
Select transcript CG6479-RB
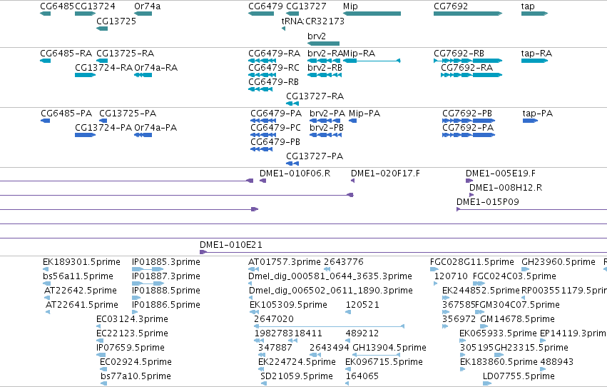[260, 89]
